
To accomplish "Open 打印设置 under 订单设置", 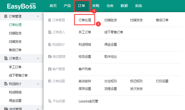I will click(162, 81).
